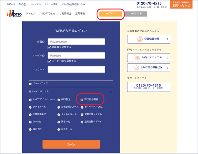This screenshot has width=198, height=154.
Task: Open the がんばる企業応援コラム link
Action: pos(73,4)
